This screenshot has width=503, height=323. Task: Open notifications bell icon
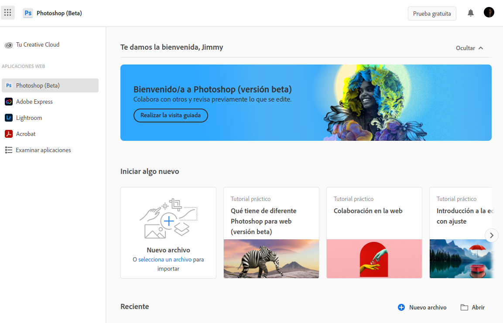(x=471, y=13)
